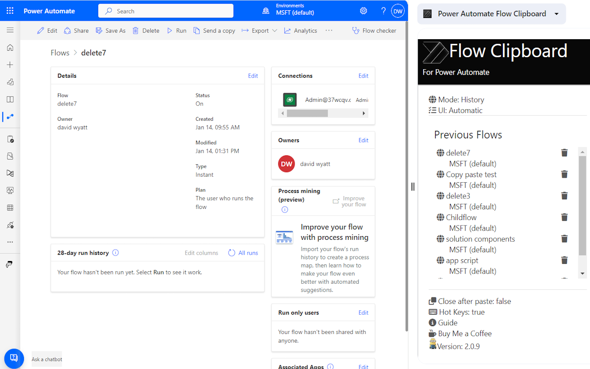Open Power Automate home from sidebar

click(x=10, y=48)
